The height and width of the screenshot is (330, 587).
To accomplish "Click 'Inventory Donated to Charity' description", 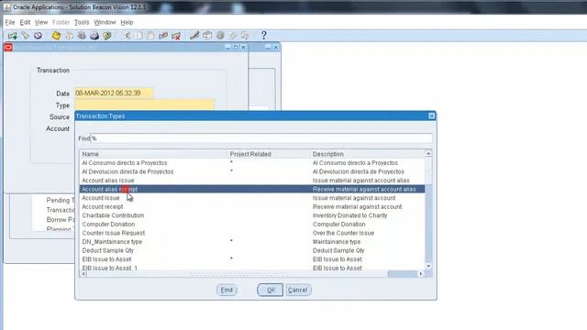I will pyautogui.click(x=350, y=215).
